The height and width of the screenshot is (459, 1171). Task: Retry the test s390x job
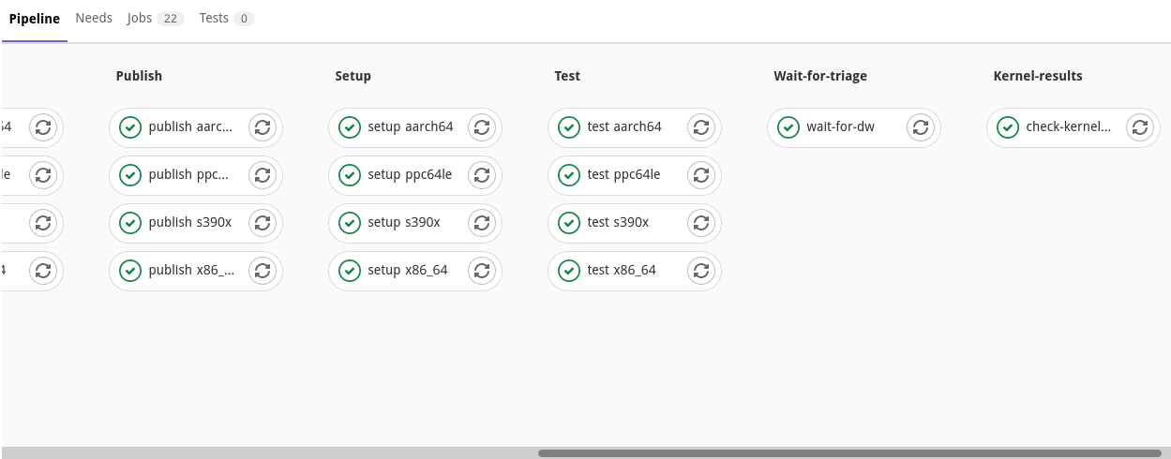click(701, 223)
